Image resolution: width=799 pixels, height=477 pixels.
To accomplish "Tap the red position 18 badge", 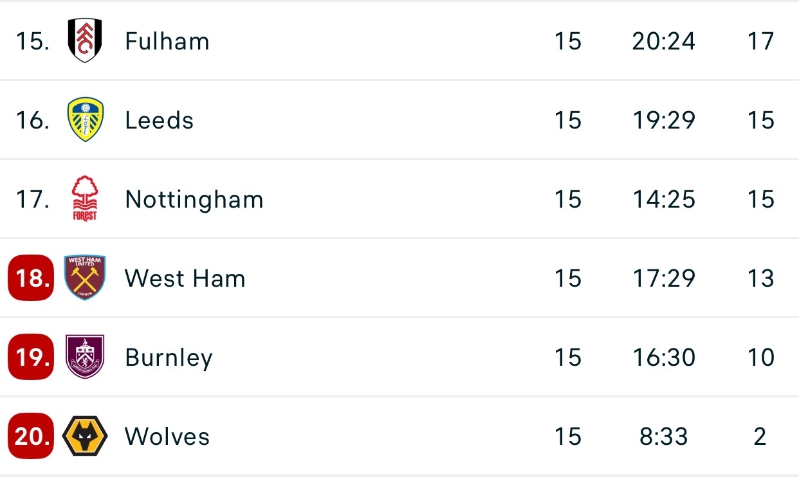I will 31,278.
